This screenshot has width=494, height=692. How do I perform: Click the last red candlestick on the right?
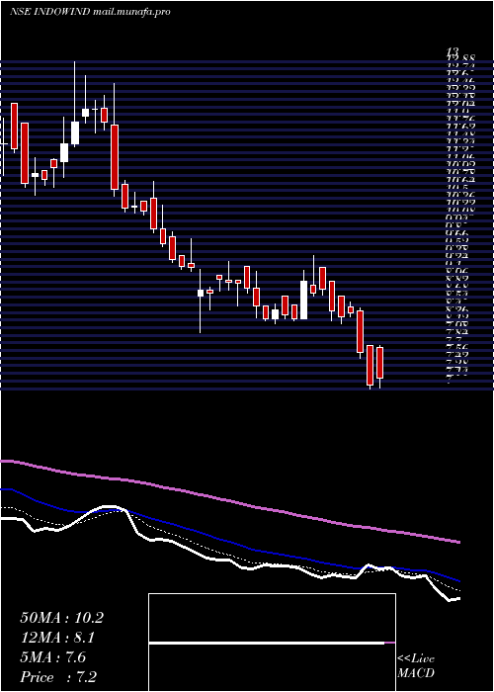[x=379, y=363]
